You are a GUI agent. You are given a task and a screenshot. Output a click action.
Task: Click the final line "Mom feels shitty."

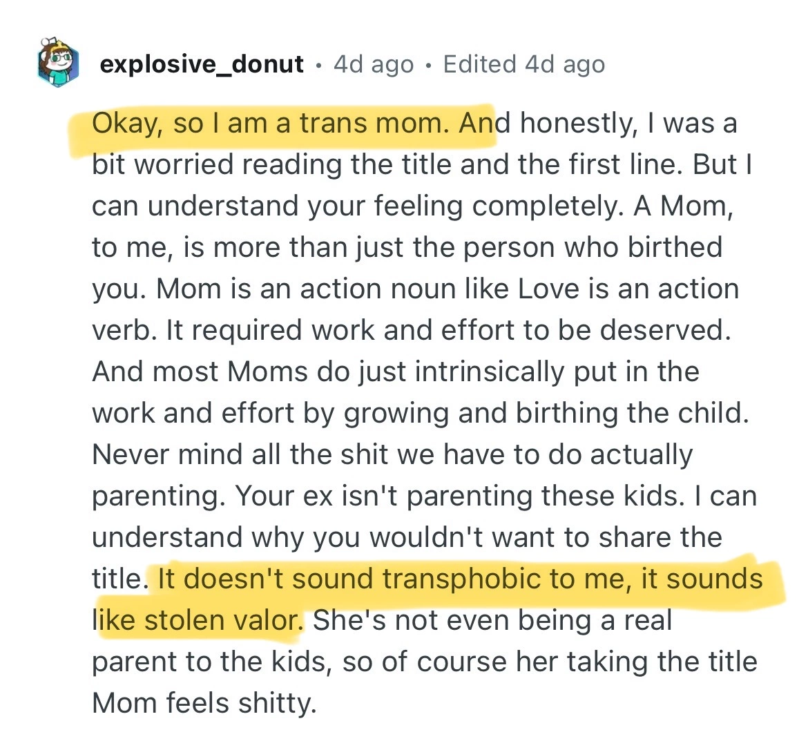coord(204,703)
